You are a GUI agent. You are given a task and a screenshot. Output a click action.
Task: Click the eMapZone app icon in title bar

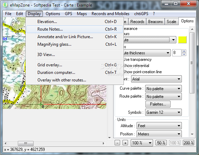click(x=5, y=5)
